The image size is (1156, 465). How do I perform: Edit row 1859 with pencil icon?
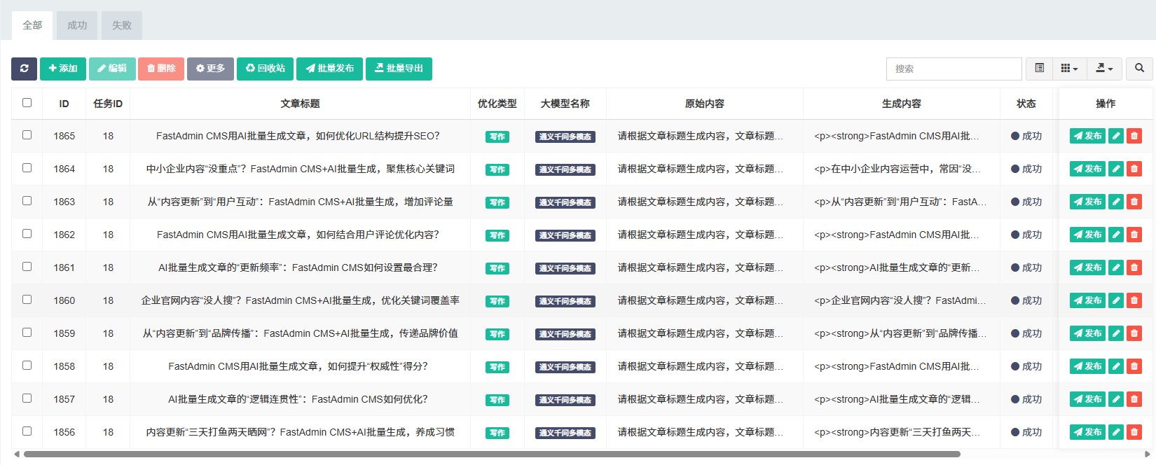tap(1116, 333)
